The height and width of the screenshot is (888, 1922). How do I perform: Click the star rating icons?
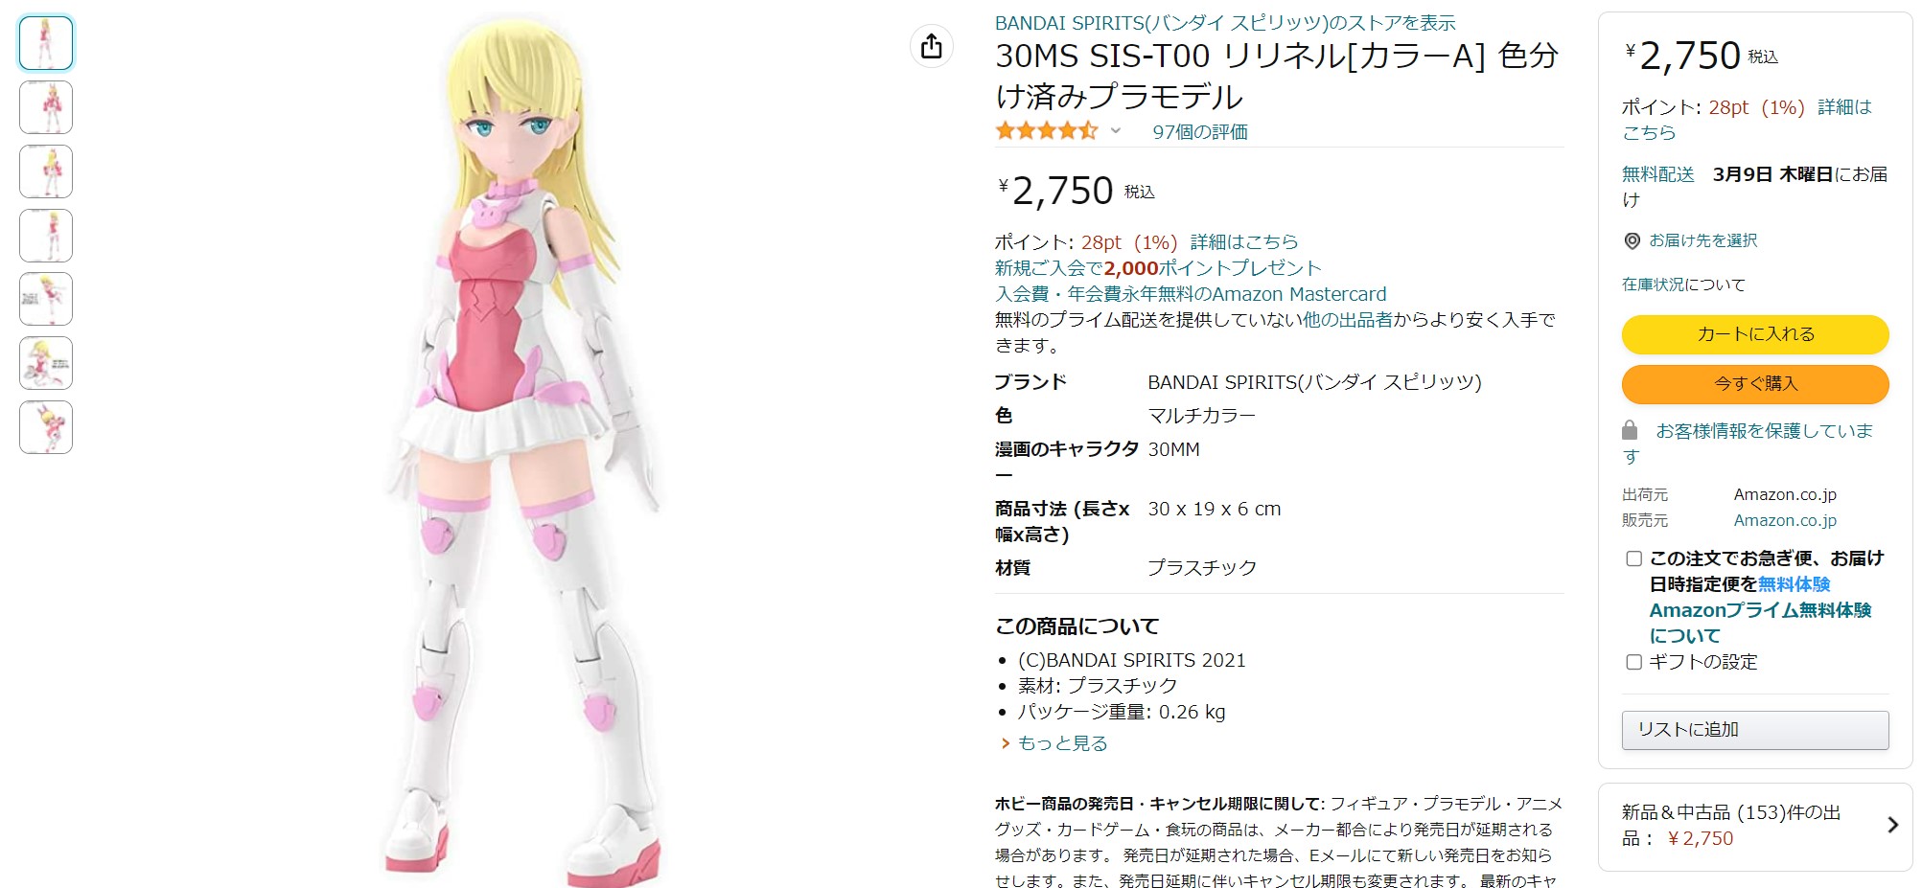1046,131
